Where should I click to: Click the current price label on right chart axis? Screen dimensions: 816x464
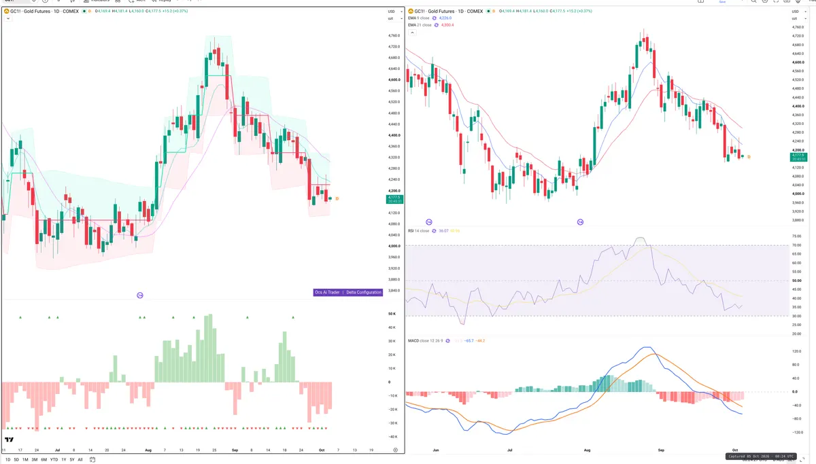coord(798,157)
